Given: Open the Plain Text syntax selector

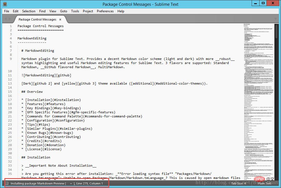Looking at the screenshot, I should click(x=265, y=183).
